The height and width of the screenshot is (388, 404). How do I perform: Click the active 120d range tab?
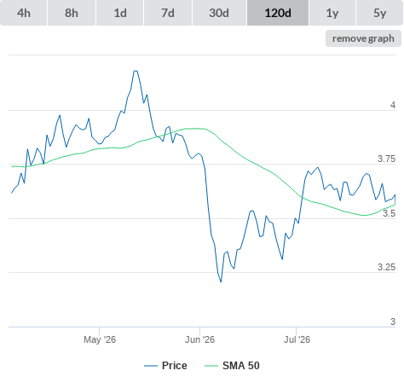pyautogui.click(x=278, y=13)
